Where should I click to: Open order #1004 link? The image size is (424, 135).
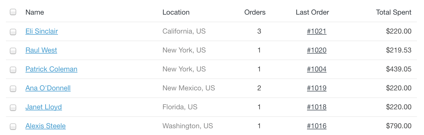[317, 69]
